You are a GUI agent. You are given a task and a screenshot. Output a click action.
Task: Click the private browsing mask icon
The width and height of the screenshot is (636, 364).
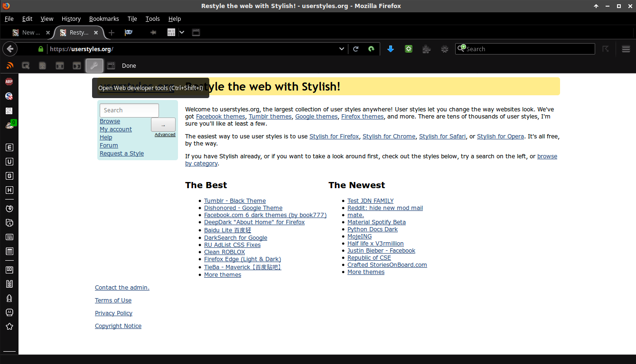coord(128,33)
